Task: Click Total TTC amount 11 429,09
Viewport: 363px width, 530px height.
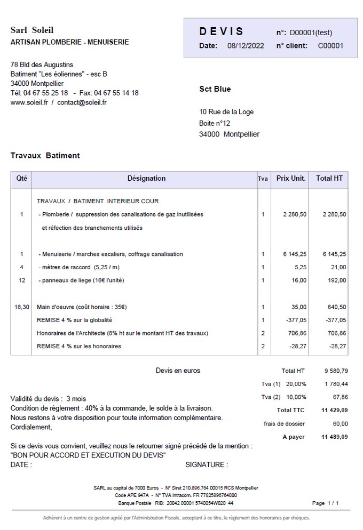Action: pos(335,411)
